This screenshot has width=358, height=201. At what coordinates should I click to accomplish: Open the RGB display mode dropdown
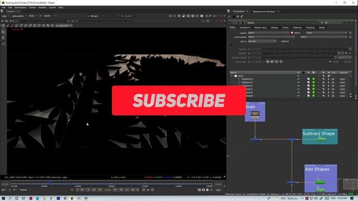pos(33,16)
